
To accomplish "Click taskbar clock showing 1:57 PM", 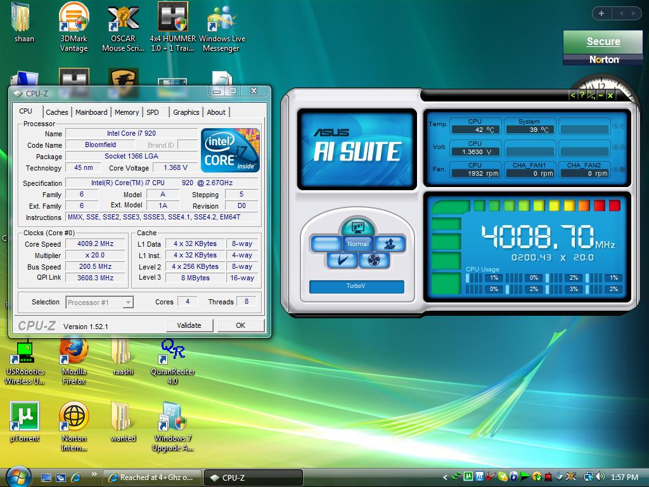I will (x=624, y=477).
